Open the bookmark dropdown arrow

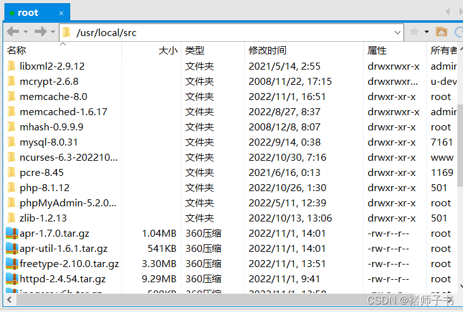point(427,32)
